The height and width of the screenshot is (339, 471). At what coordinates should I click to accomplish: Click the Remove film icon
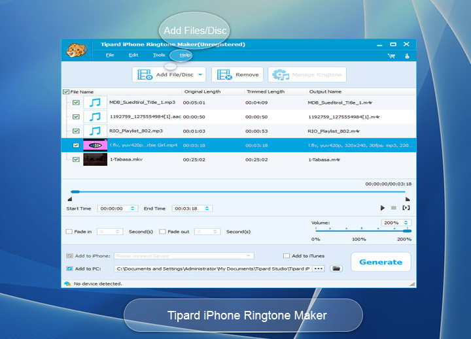click(224, 74)
